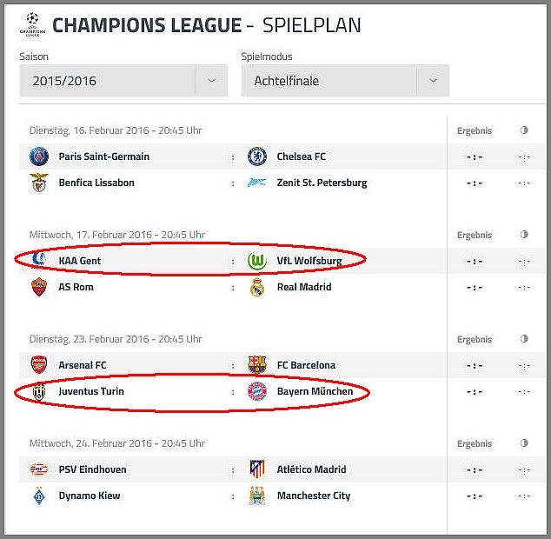Click the PSV Eindhoven match result

[474, 470]
